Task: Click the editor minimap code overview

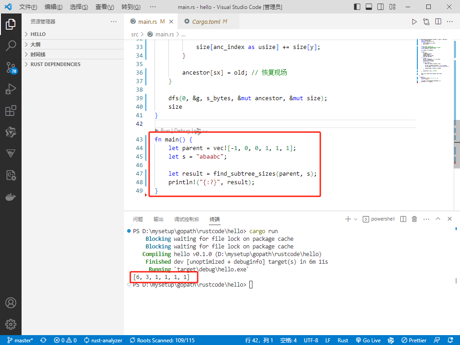Action: pyautogui.click(x=434, y=61)
